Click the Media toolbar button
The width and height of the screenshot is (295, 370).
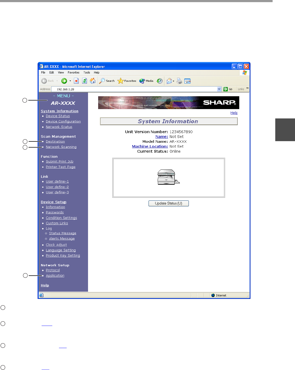(x=146, y=81)
